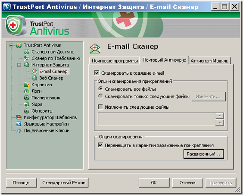Click the window resize grip corner
The width and height of the screenshot is (243, 195).
coord(237,189)
